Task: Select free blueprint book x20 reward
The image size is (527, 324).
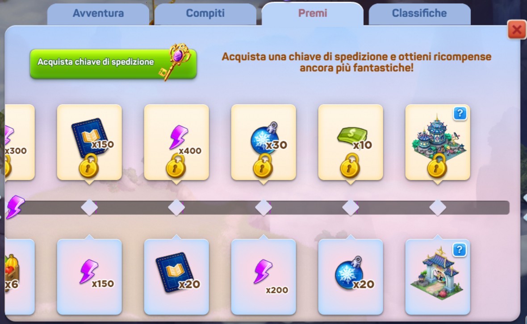Action: pos(176,277)
